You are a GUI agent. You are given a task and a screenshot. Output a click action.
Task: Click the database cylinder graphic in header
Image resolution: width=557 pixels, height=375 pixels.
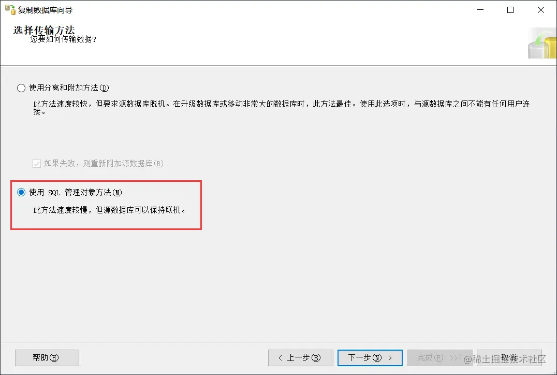pos(541,44)
